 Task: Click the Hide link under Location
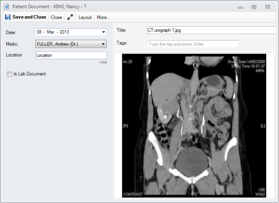pos(103,62)
